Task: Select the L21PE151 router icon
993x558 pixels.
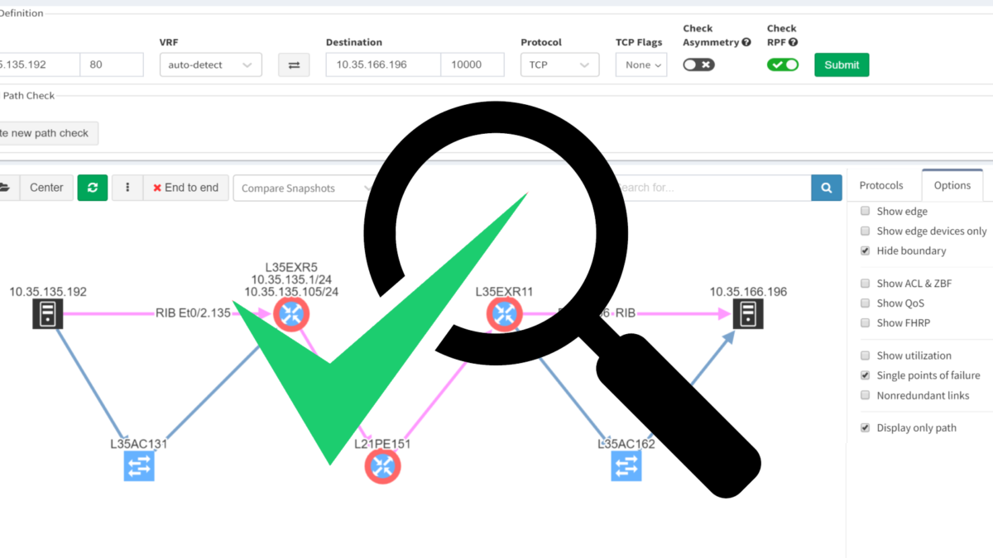Action: pyautogui.click(x=382, y=465)
